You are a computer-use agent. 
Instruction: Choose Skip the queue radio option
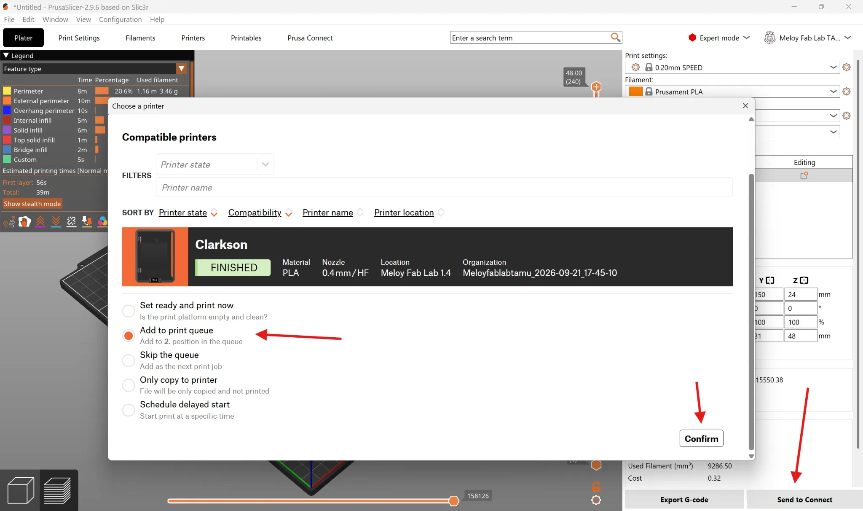coord(129,360)
